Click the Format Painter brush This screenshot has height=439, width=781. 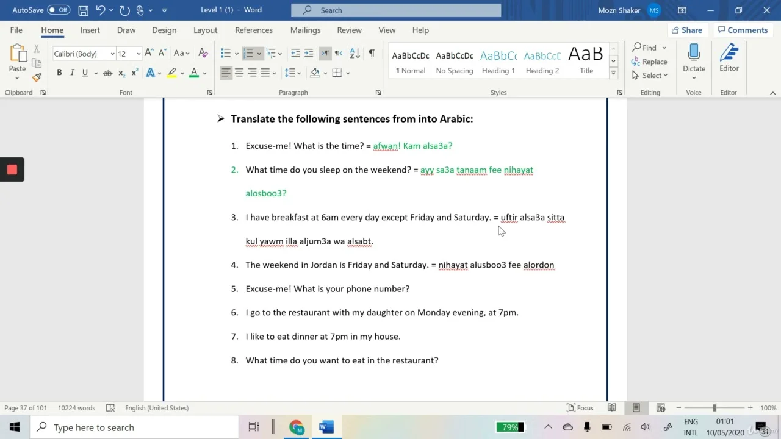click(x=37, y=77)
